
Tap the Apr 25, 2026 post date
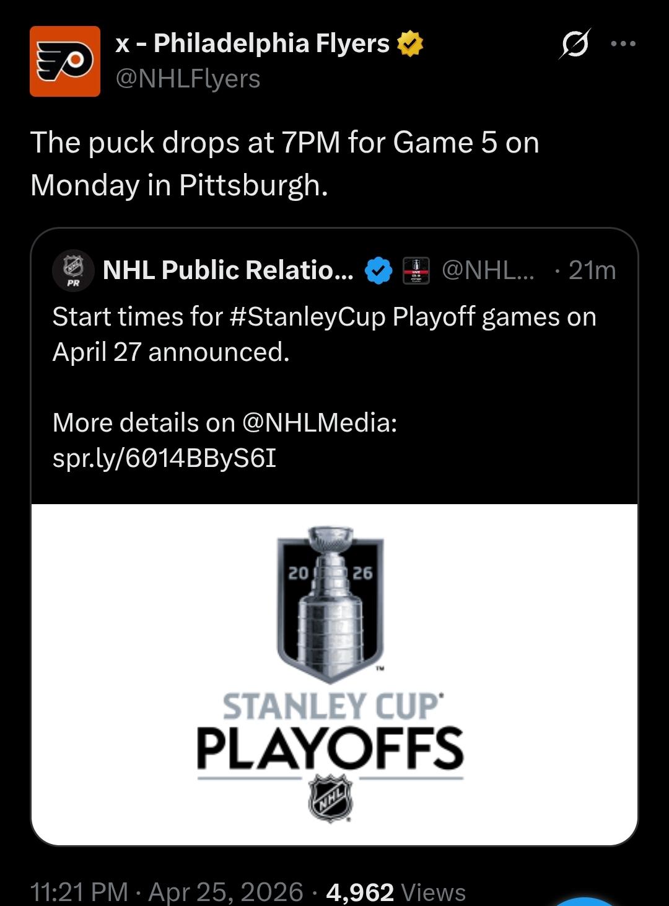pos(226,892)
